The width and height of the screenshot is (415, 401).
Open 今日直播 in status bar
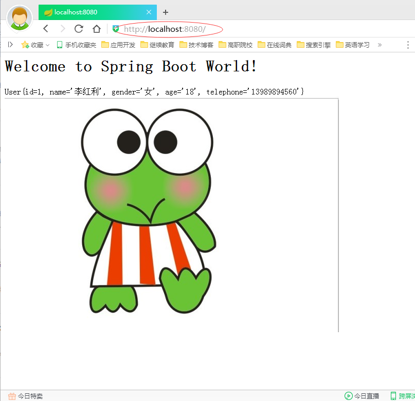click(362, 396)
